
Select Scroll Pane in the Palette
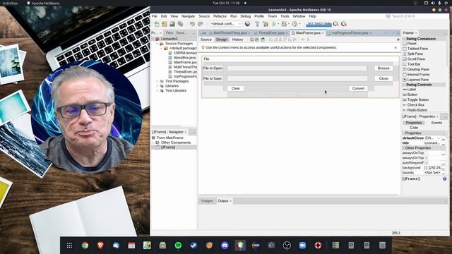tap(416, 59)
